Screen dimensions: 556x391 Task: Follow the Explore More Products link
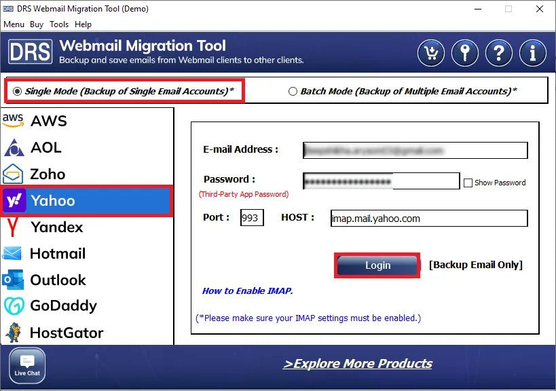point(357,364)
